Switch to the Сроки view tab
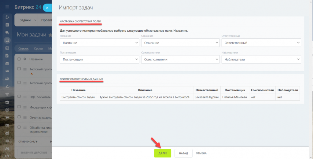 [39, 48]
